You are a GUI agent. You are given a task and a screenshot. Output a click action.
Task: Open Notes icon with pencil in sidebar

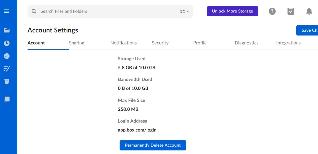coord(7,69)
